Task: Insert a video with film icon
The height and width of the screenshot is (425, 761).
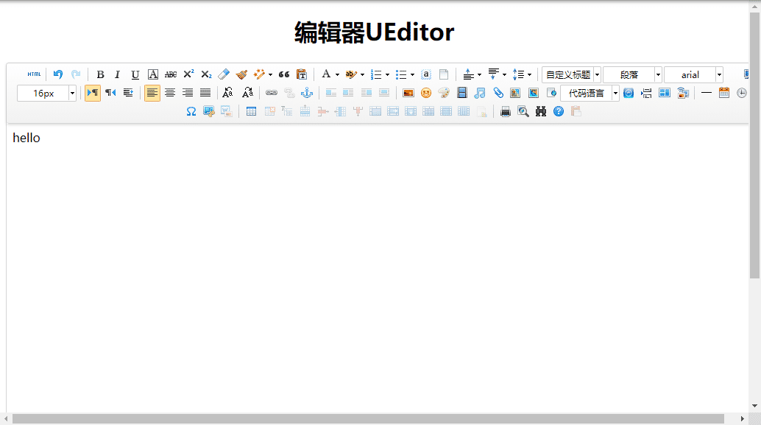Action: pos(462,93)
